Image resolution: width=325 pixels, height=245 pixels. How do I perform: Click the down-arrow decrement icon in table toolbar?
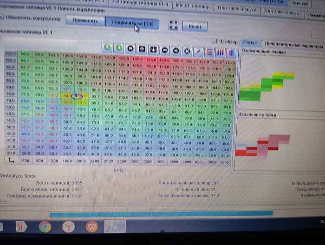coord(154,49)
